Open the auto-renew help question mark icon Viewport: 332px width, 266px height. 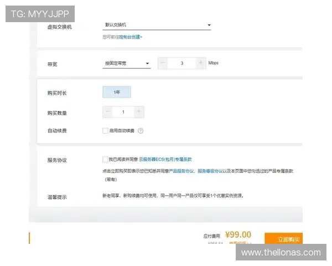141,131
